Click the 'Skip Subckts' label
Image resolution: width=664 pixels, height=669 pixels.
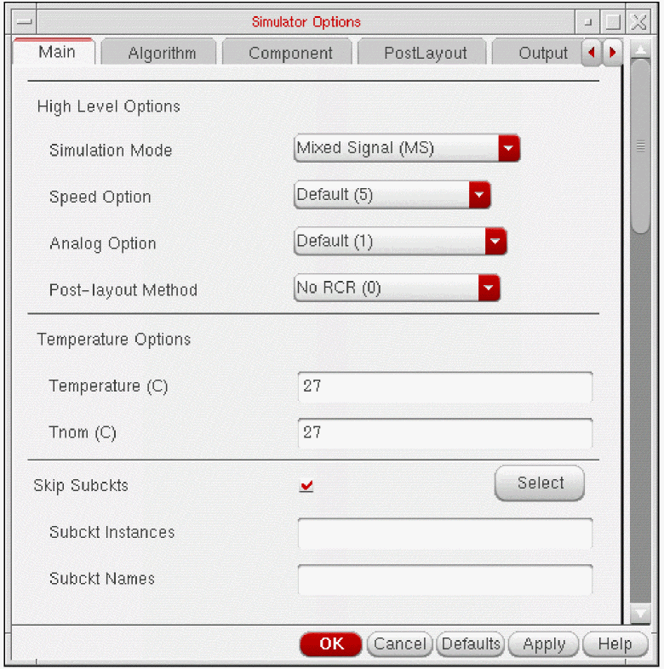81,485
